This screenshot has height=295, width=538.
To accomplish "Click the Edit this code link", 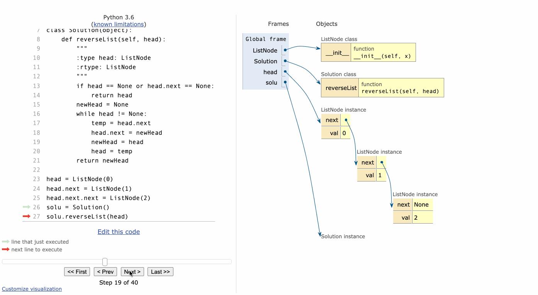I will point(119,232).
